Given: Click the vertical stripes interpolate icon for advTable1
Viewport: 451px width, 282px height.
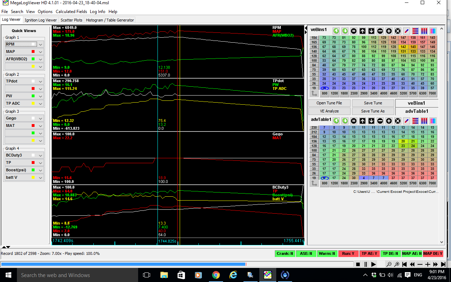Looking at the screenshot, I should [x=424, y=121].
